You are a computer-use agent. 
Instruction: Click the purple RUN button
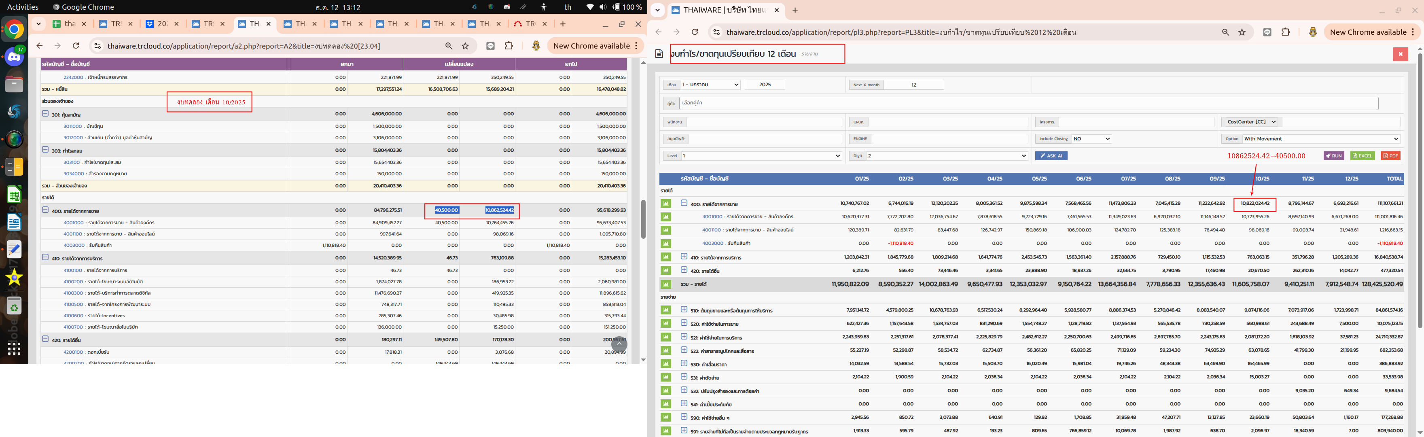point(1333,156)
